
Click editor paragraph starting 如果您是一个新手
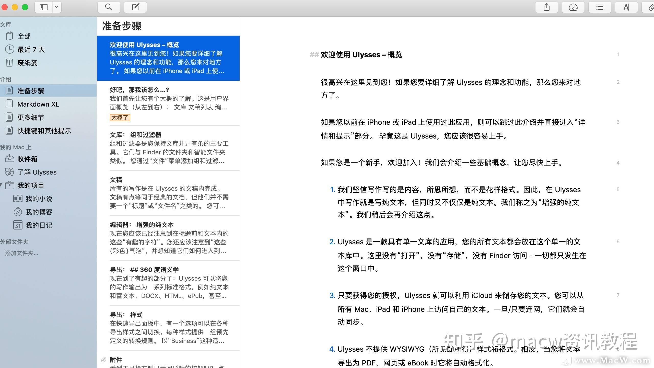pos(442,163)
